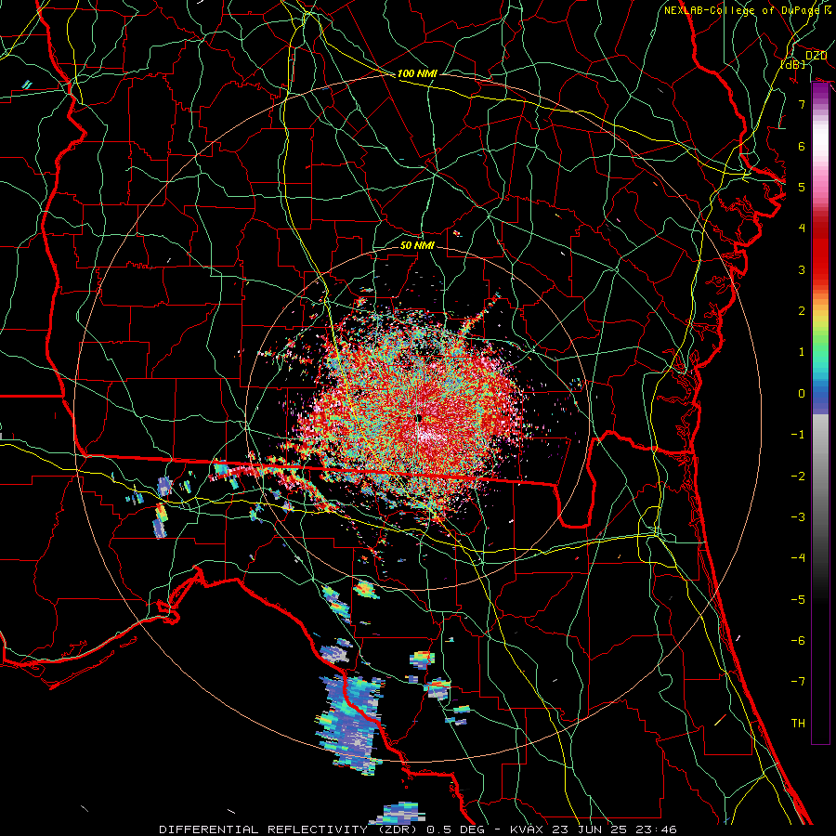This screenshot has height=836, width=836.
Task: Click the "-2" label on the color scale
Action: point(798,477)
